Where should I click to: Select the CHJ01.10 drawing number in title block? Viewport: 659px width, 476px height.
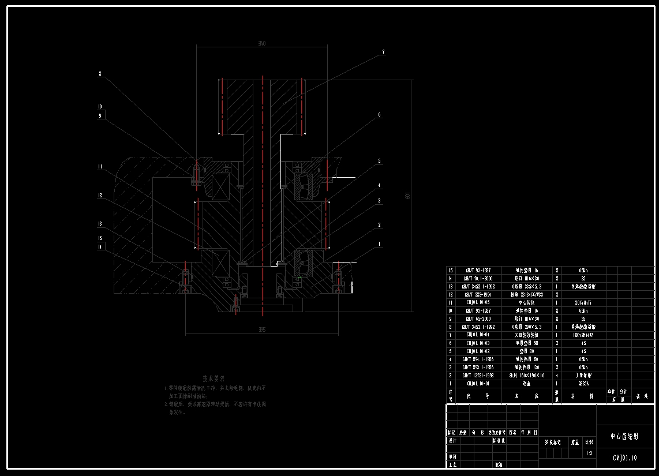(x=624, y=458)
